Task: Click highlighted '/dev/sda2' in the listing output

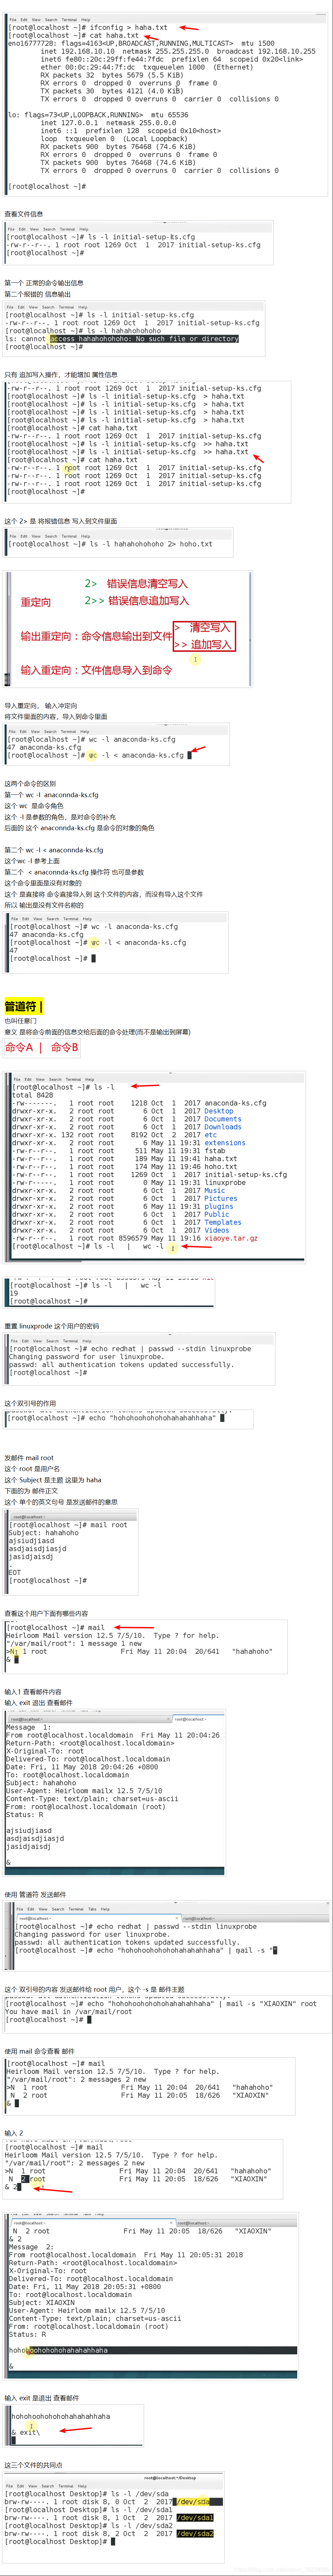Action: (195, 2534)
